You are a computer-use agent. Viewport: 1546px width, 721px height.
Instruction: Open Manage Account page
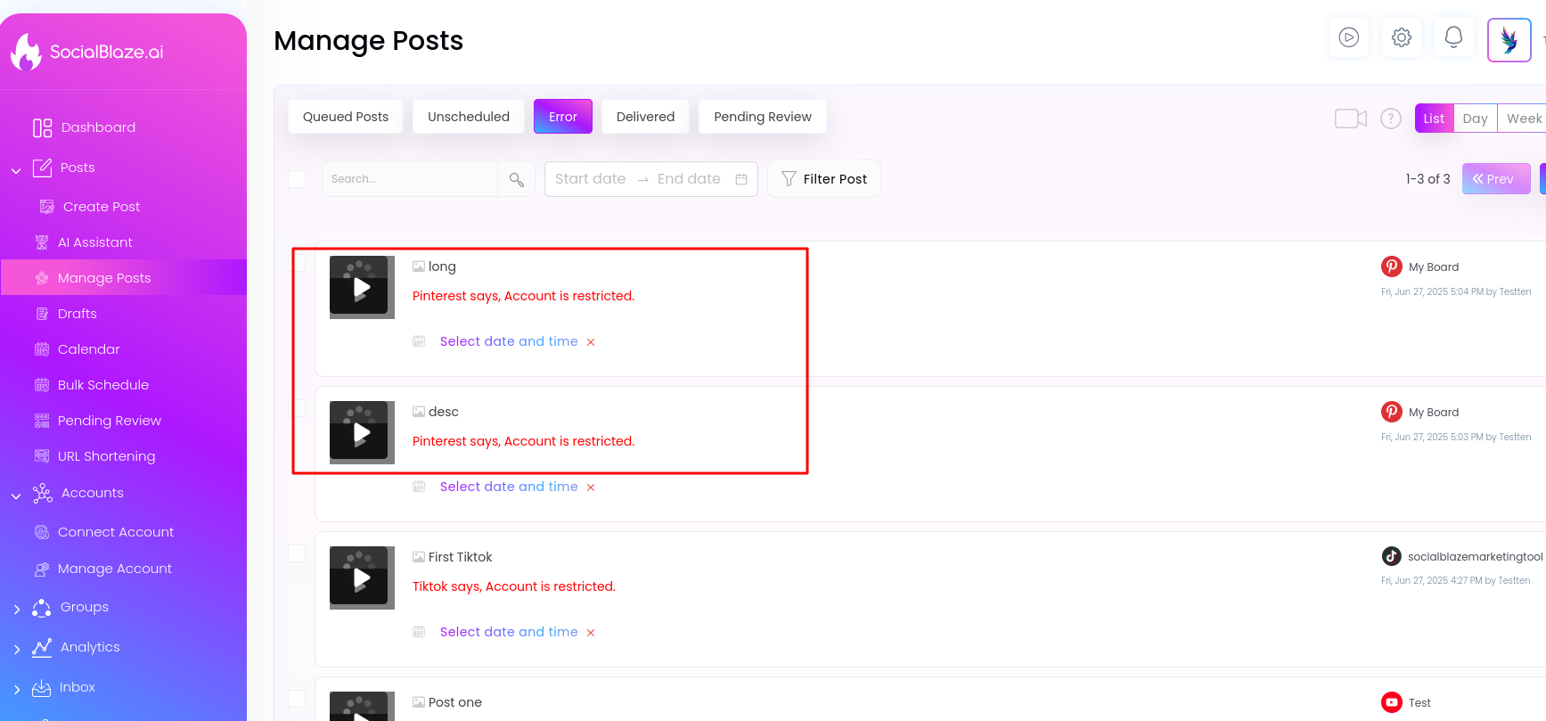pos(114,569)
